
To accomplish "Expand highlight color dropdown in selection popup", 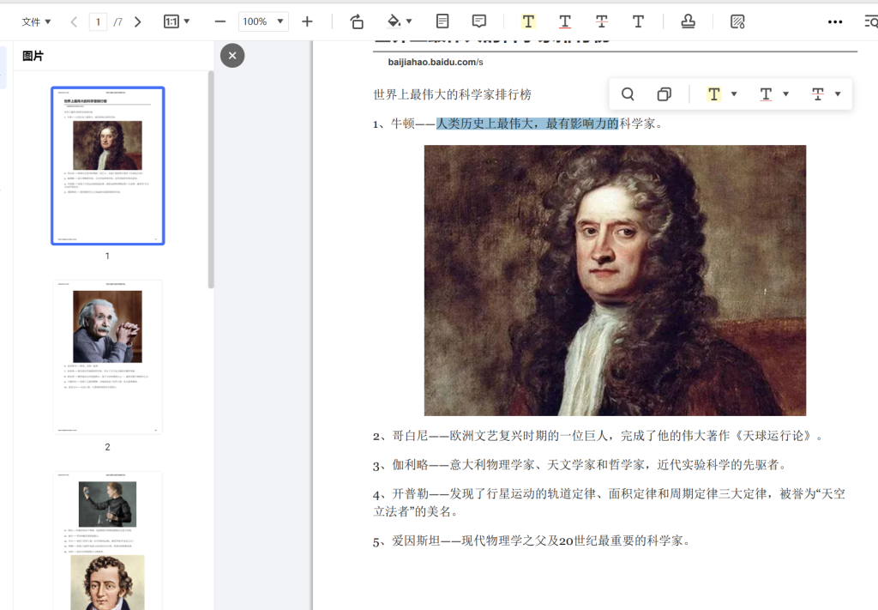I will click(734, 94).
